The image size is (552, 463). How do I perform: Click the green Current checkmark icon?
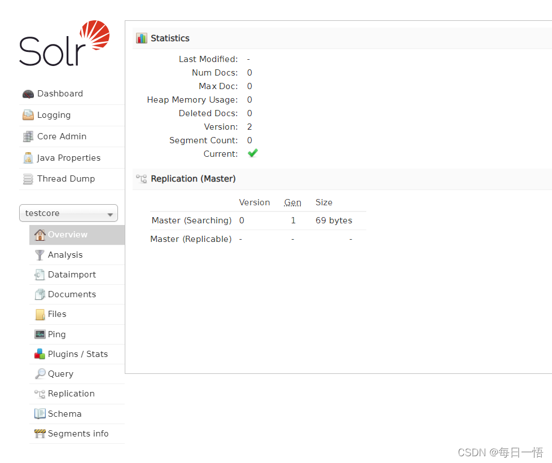(x=253, y=153)
